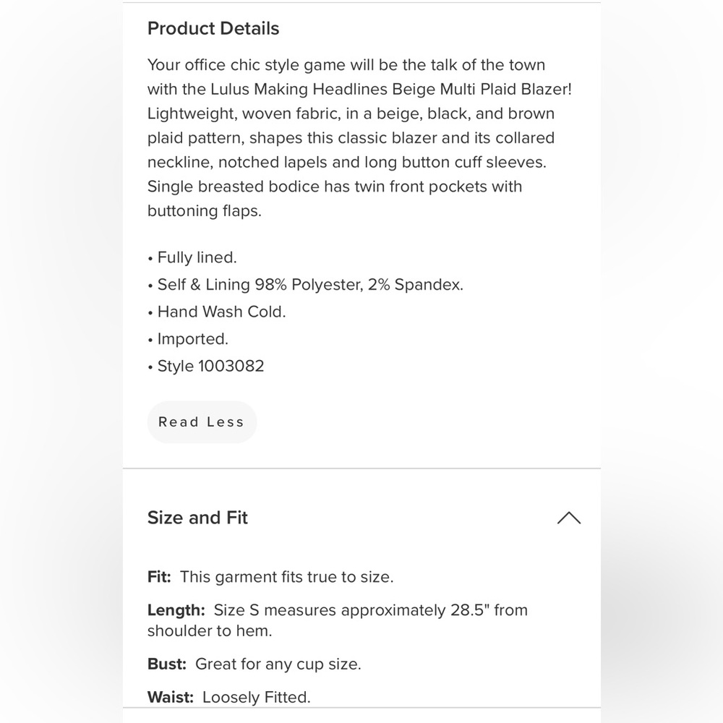723x723 pixels.
Task: Click the 'shoulder to hem.' line
Action: pyautogui.click(x=210, y=630)
